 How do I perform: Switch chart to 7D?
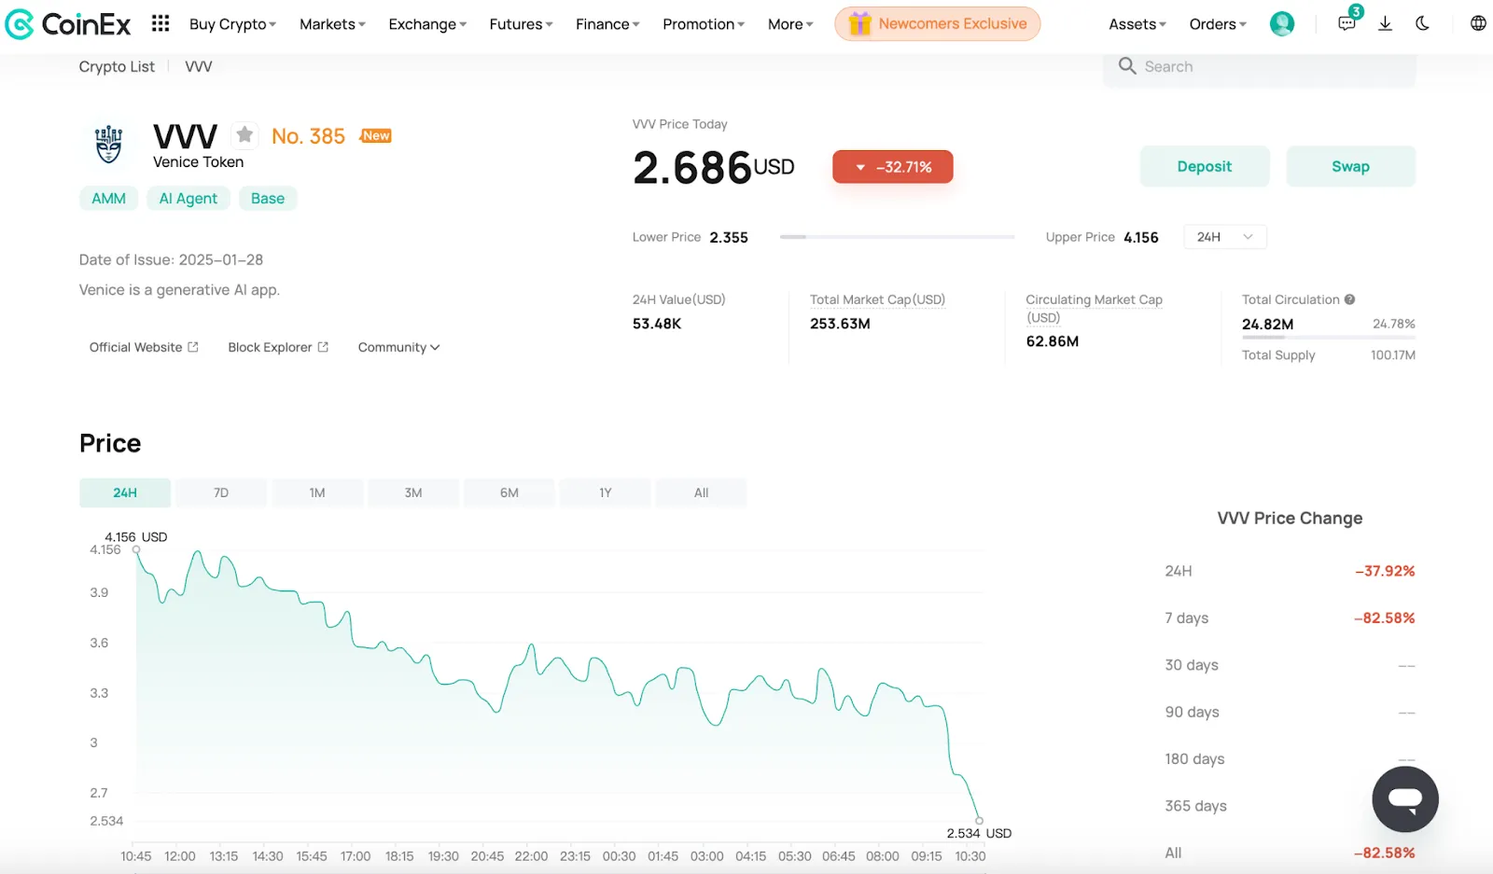[221, 492]
